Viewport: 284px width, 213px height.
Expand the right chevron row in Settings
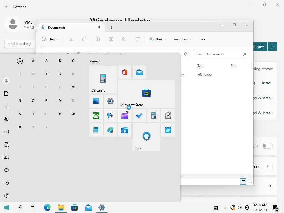coord(270,186)
